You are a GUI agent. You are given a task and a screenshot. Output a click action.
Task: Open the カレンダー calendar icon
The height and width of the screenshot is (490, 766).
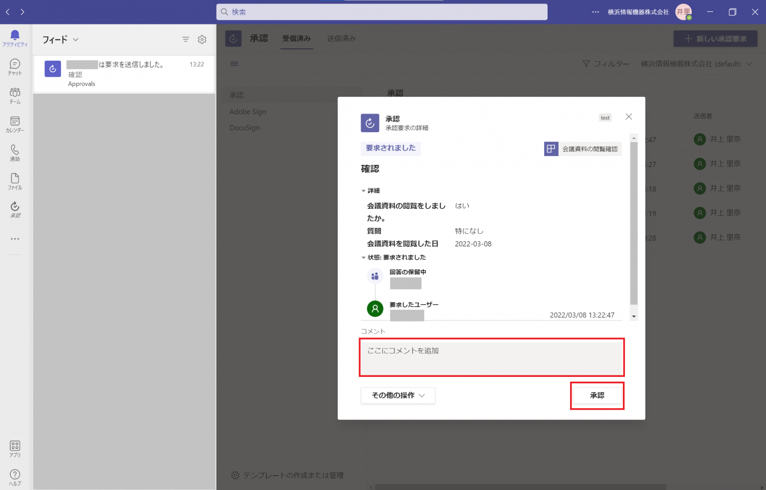click(x=14, y=123)
